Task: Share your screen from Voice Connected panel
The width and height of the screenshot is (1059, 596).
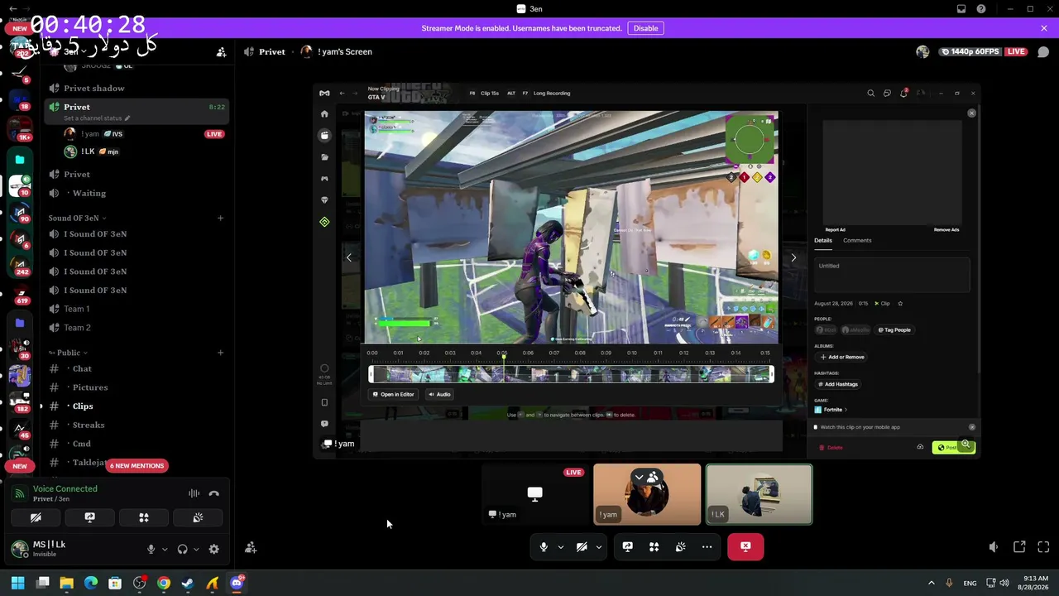Action: [x=89, y=517]
